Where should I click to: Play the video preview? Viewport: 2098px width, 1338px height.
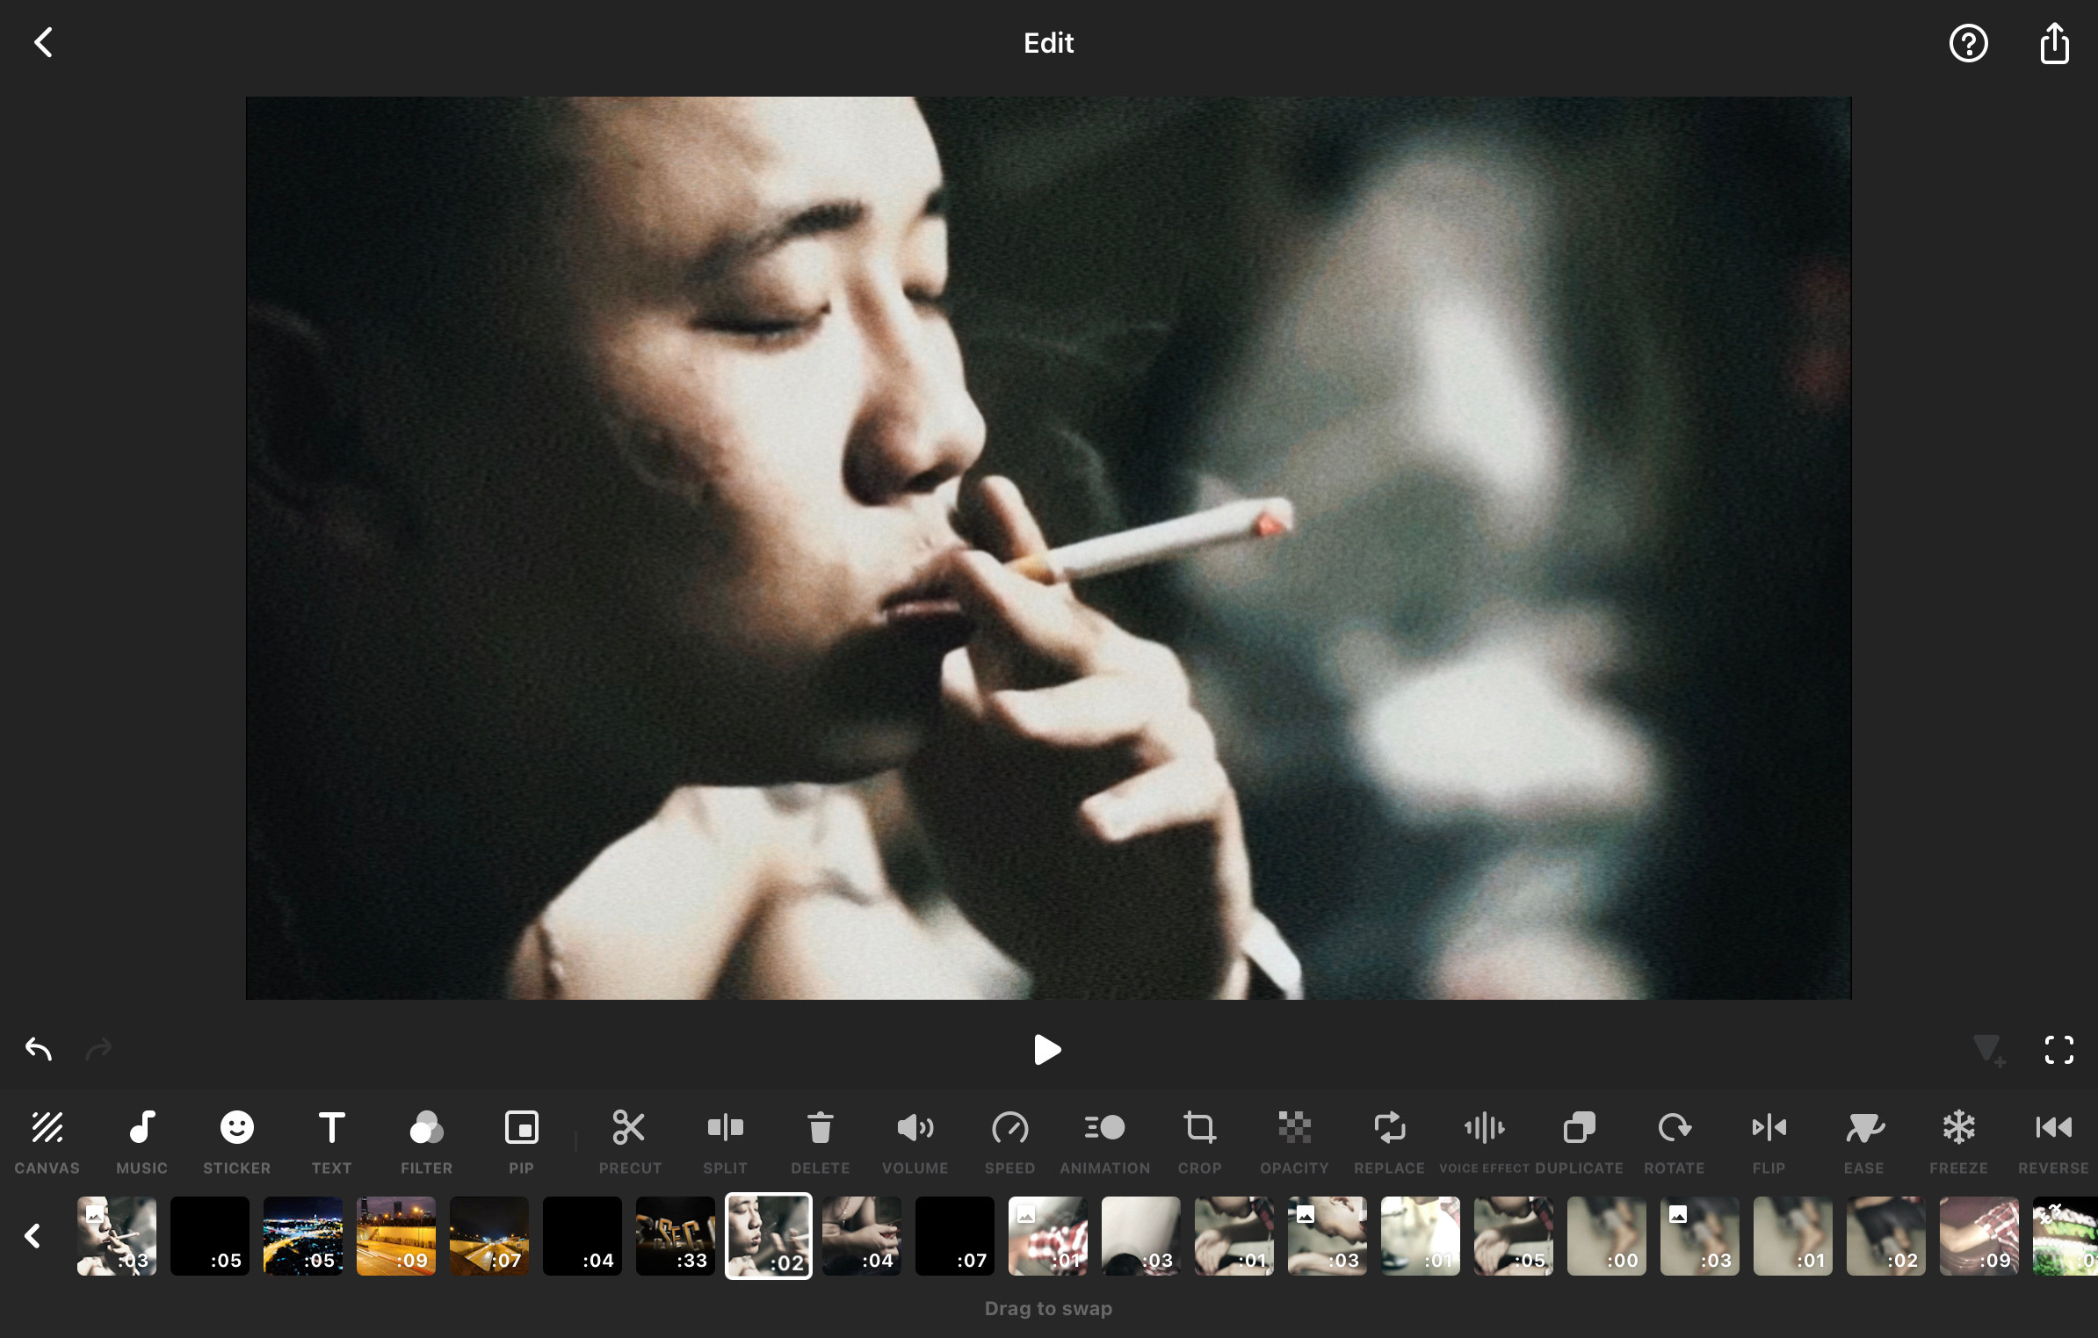[x=1047, y=1050]
